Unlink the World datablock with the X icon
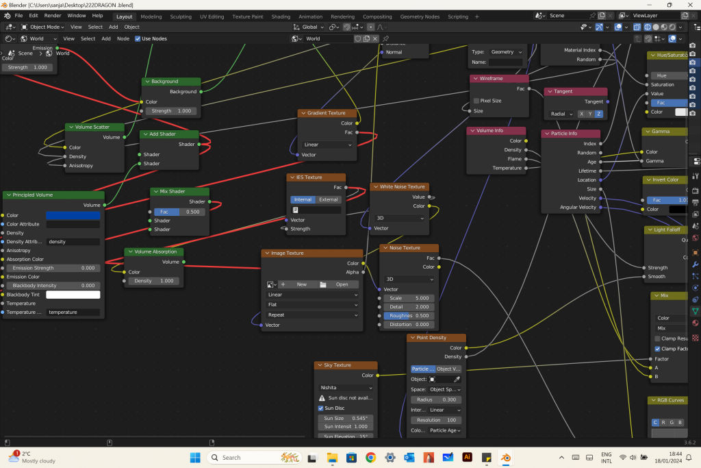 click(375, 38)
